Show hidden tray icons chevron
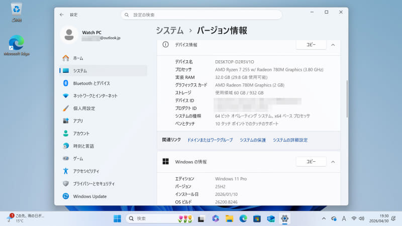Image resolution: width=402 pixels, height=226 pixels. tap(324, 218)
